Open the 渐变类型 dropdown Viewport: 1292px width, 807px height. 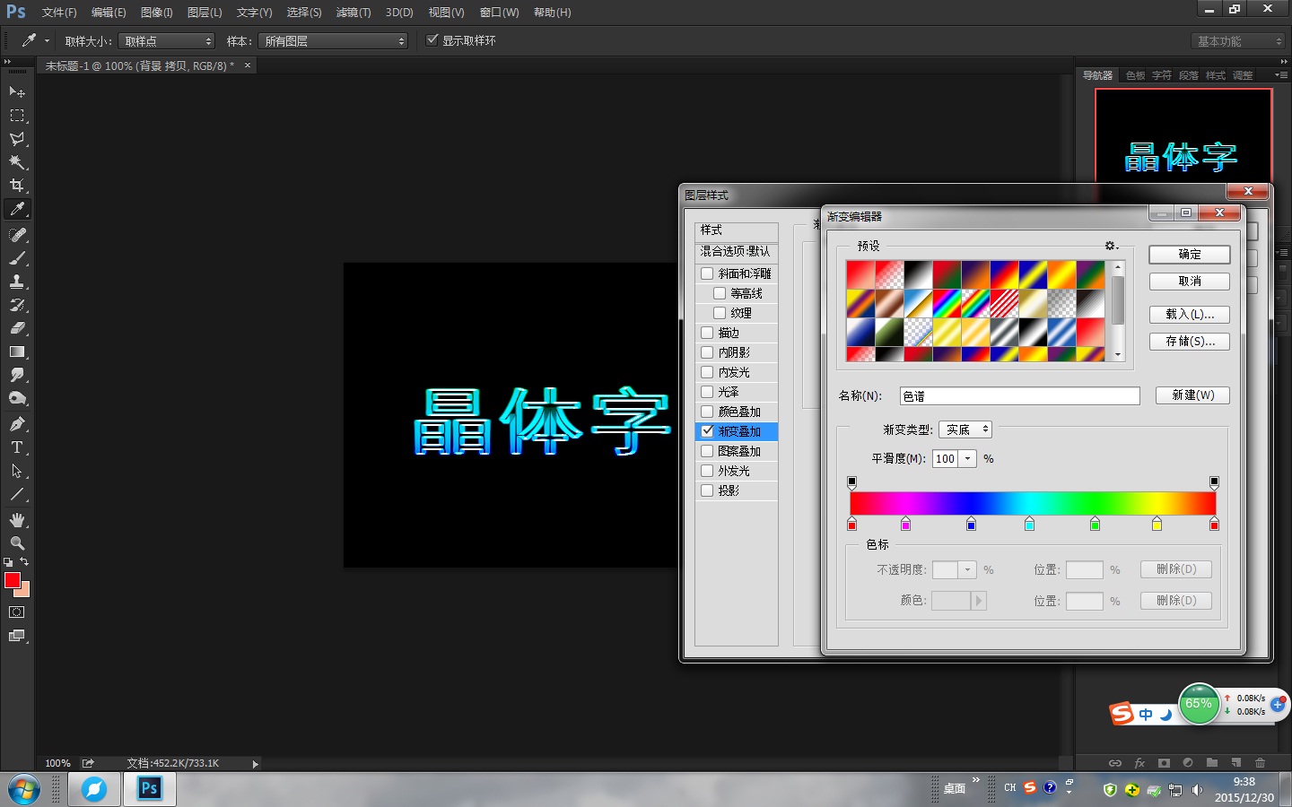tap(965, 430)
